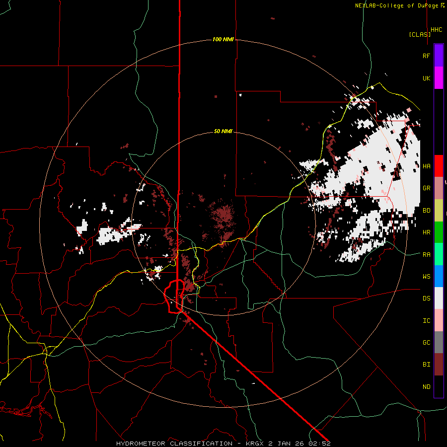Click the WS blue legend swatch

[439, 276]
